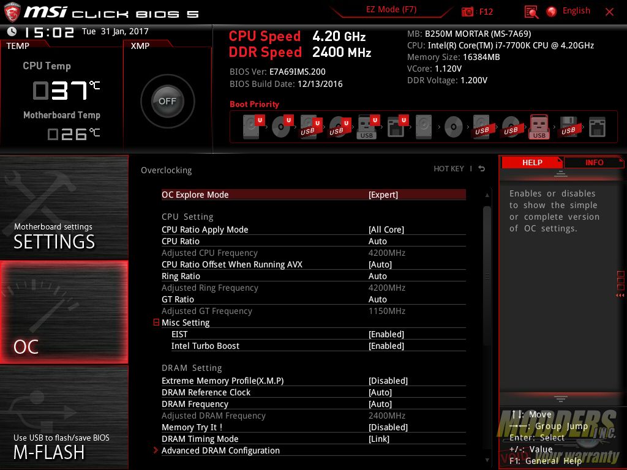Select the UEFI USB CD/DVD boot device
Screen dimensions: 627x470
click(340, 127)
